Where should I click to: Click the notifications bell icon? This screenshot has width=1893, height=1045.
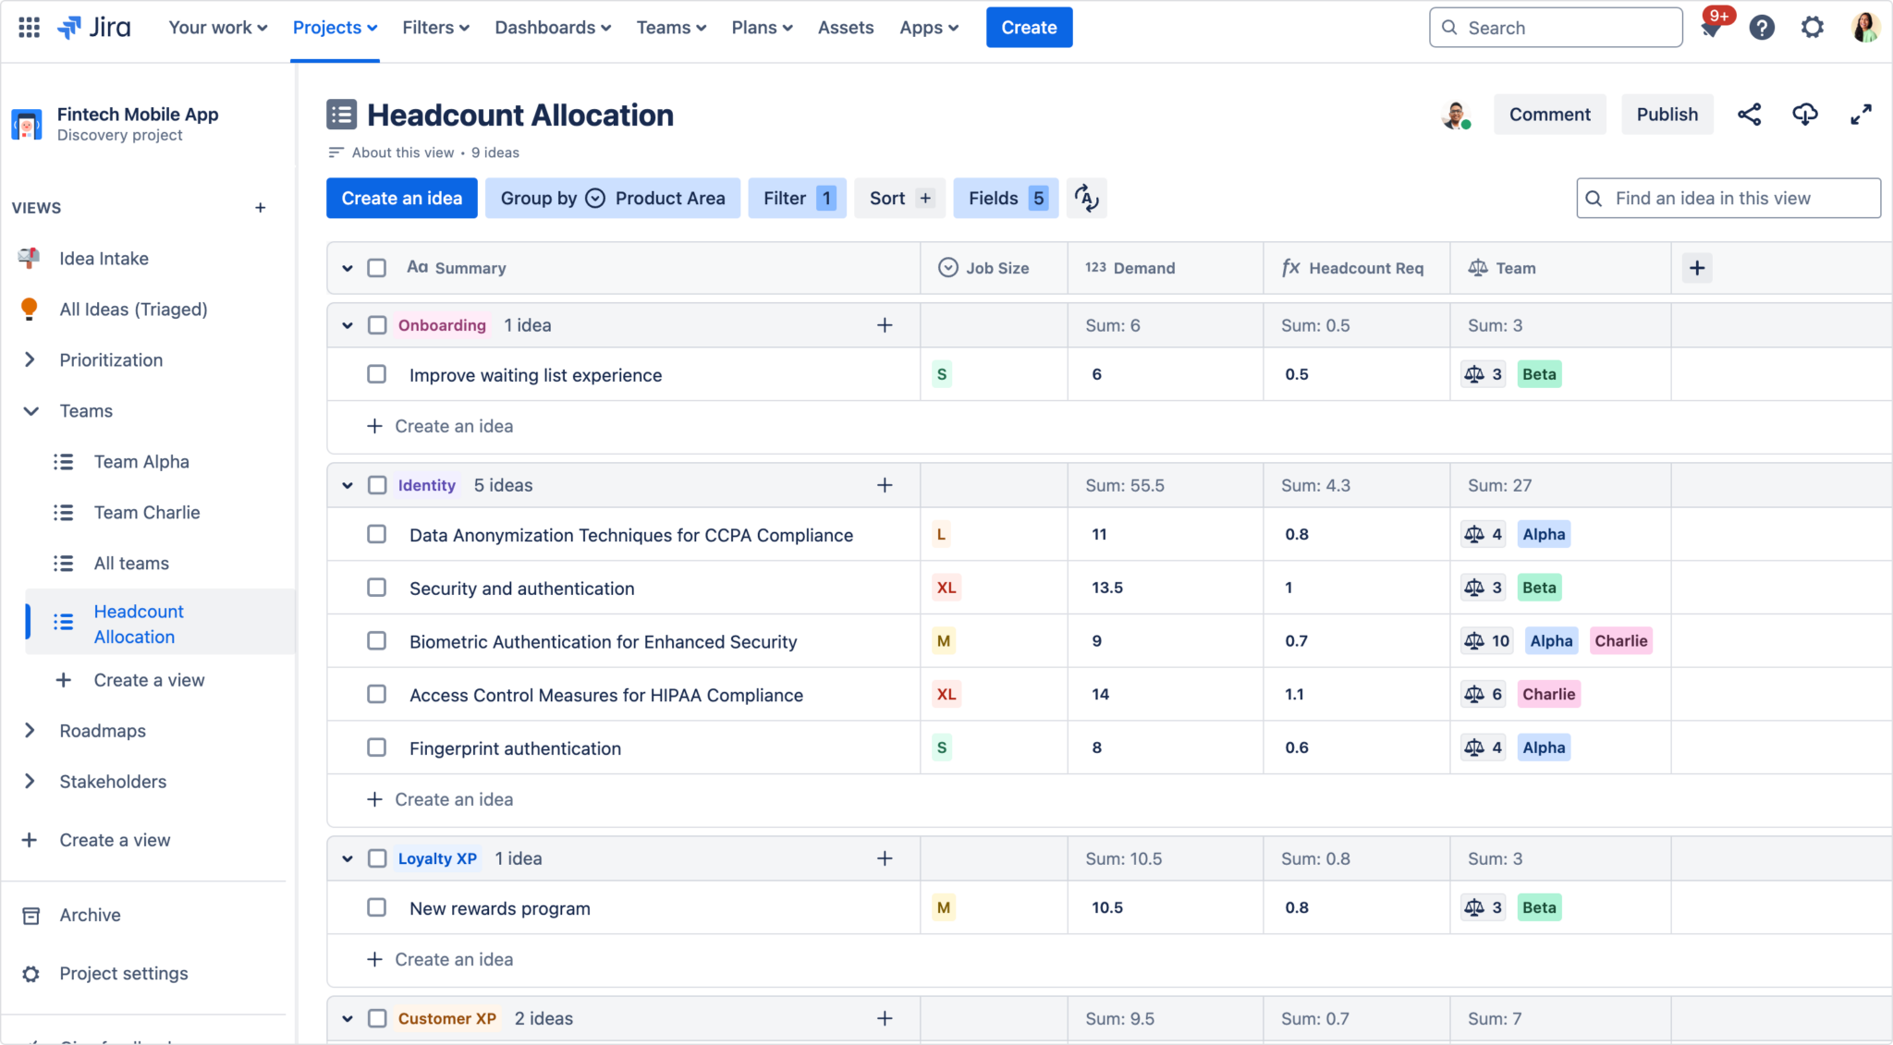1711,29
